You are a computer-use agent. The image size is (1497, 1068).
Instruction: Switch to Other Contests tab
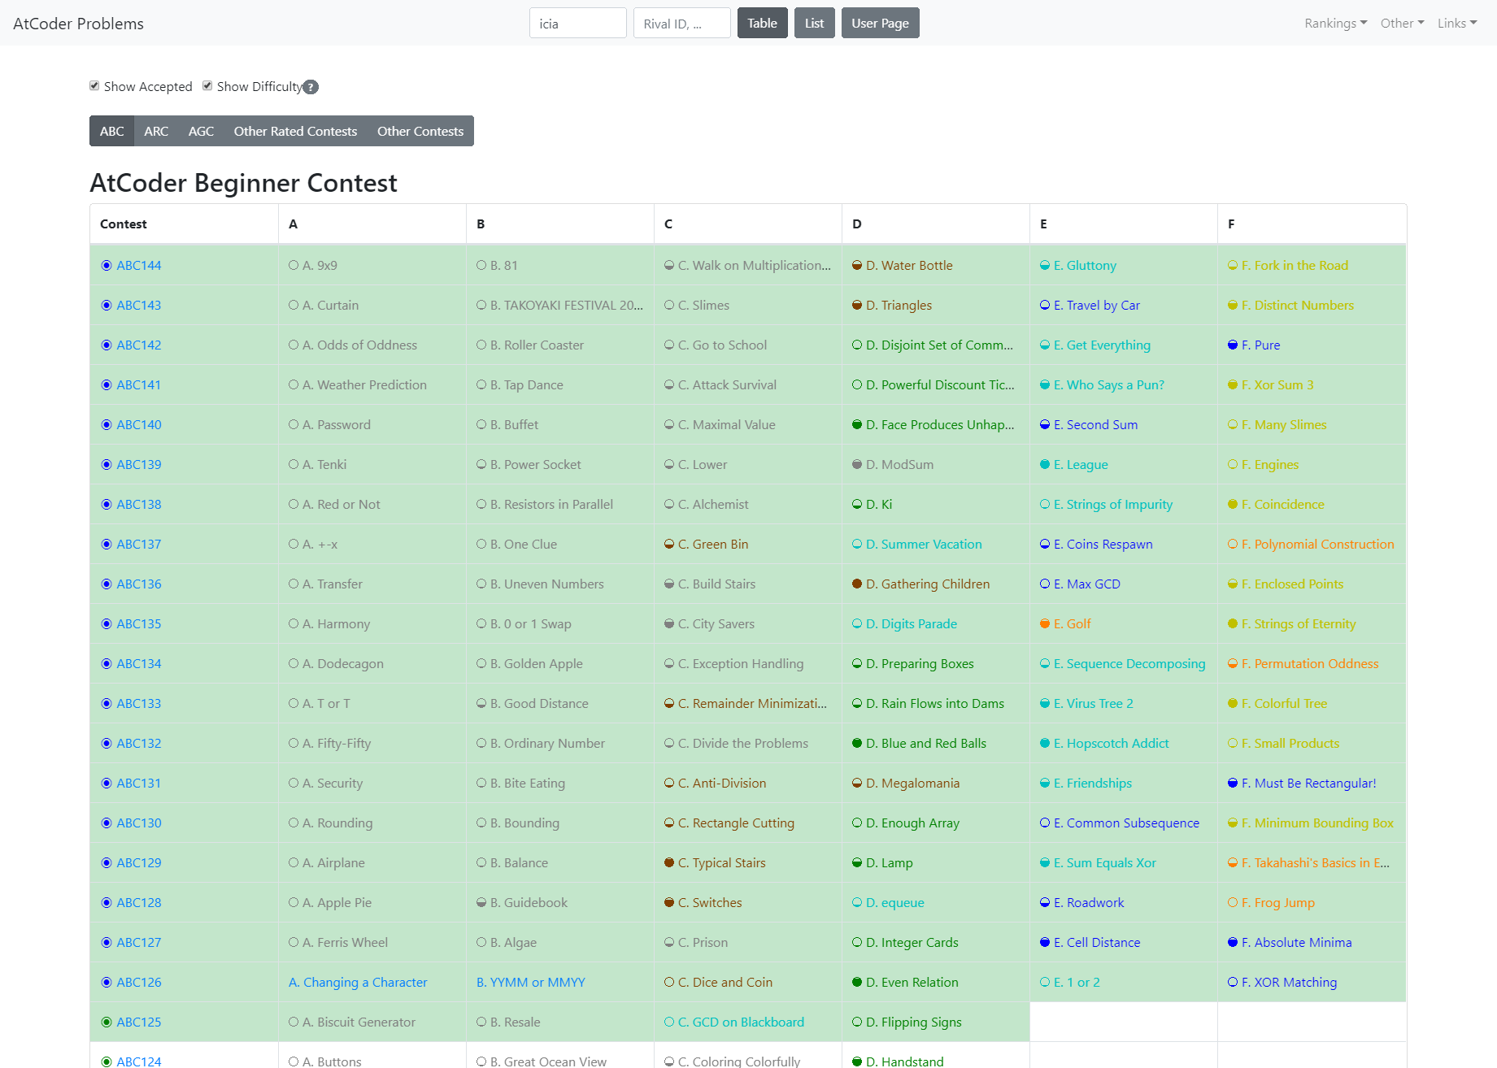click(420, 131)
